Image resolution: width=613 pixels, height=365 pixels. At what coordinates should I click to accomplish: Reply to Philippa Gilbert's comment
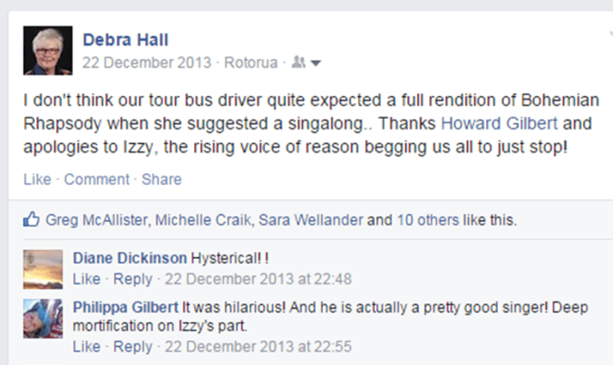click(132, 347)
